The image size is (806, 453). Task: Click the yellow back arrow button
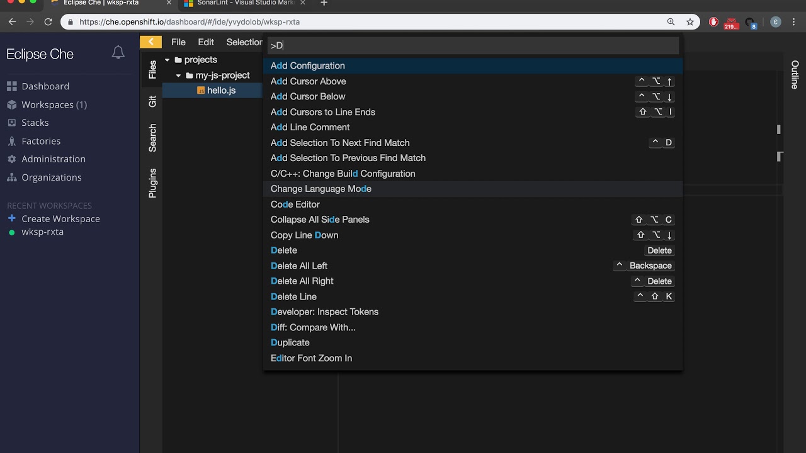pos(150,42)
